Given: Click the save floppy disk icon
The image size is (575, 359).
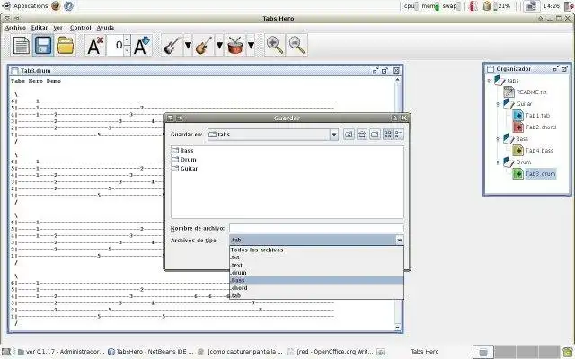Looking at the screenshot, I should point(43,46).
